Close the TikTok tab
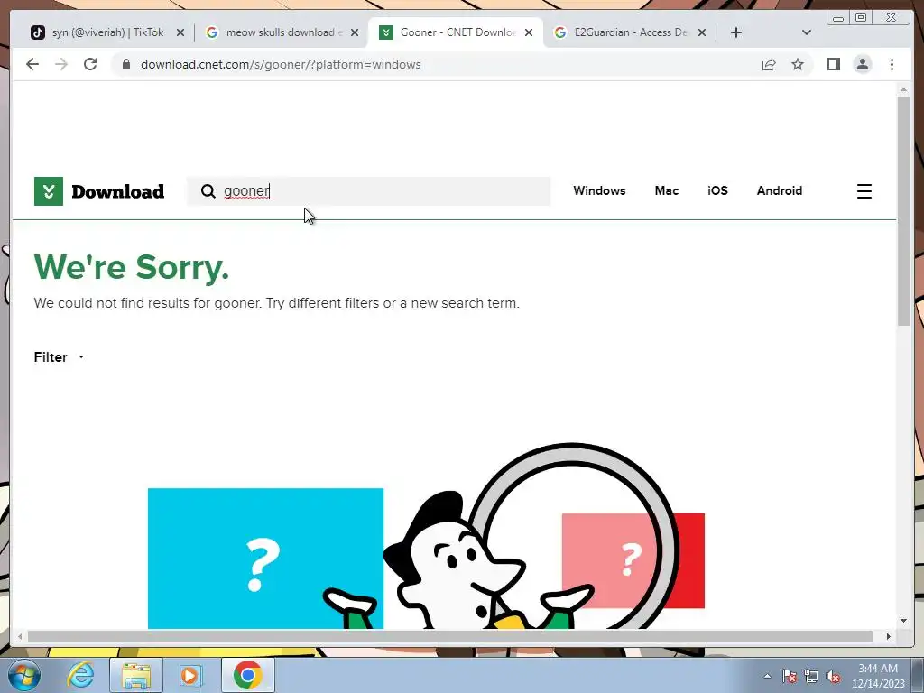 [180, 32]
